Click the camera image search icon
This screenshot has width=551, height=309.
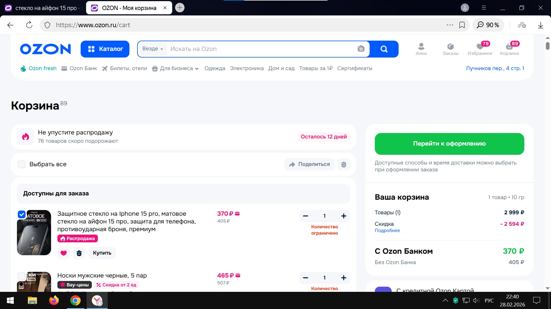pos(361,49)
